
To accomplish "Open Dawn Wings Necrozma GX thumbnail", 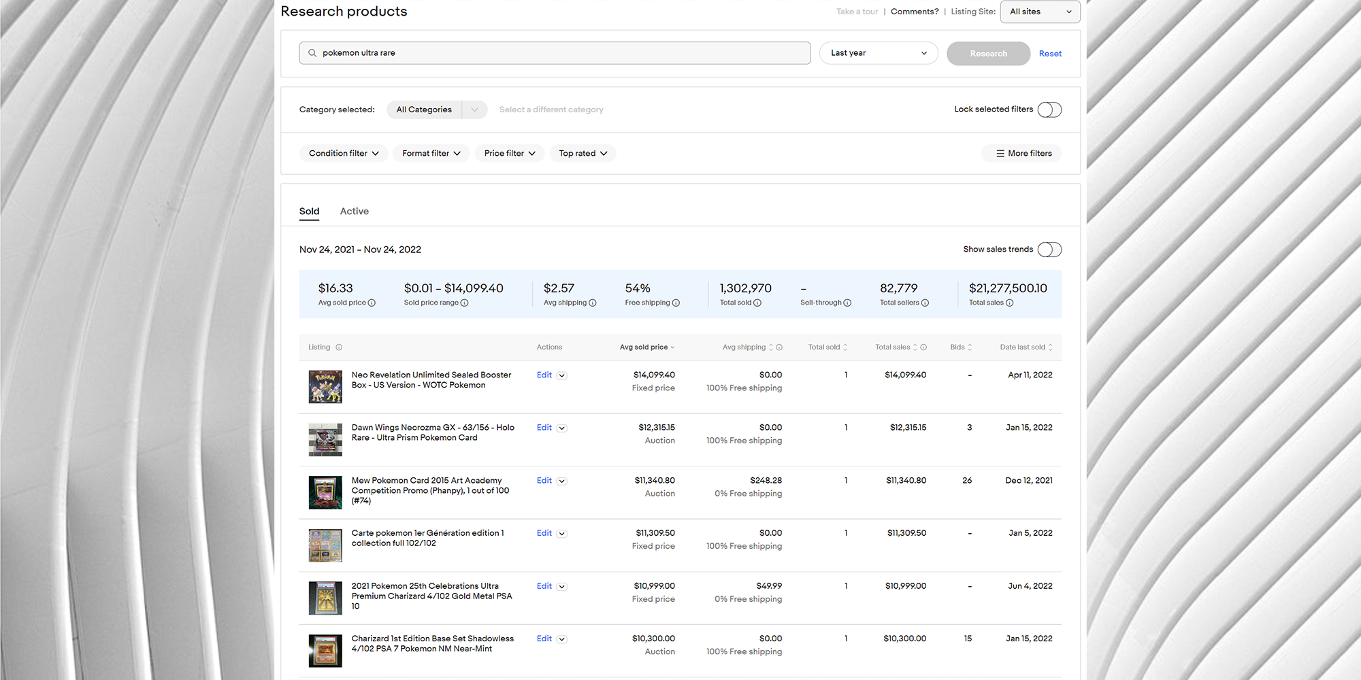I will coord(325,440).
